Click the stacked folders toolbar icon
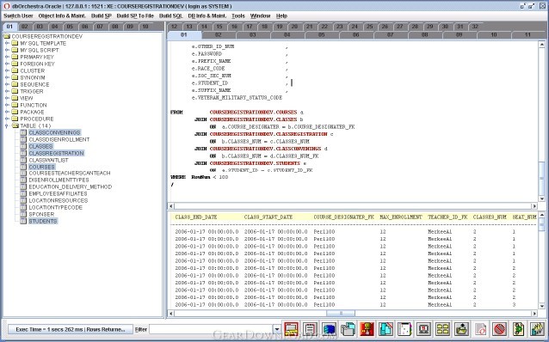 [348, 329]
